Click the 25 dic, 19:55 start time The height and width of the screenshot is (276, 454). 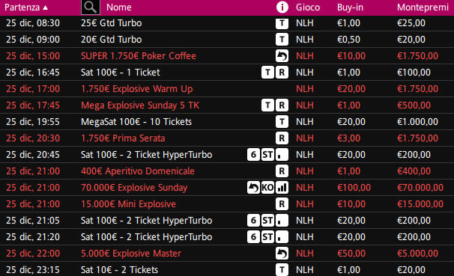(x=33, y=122)
